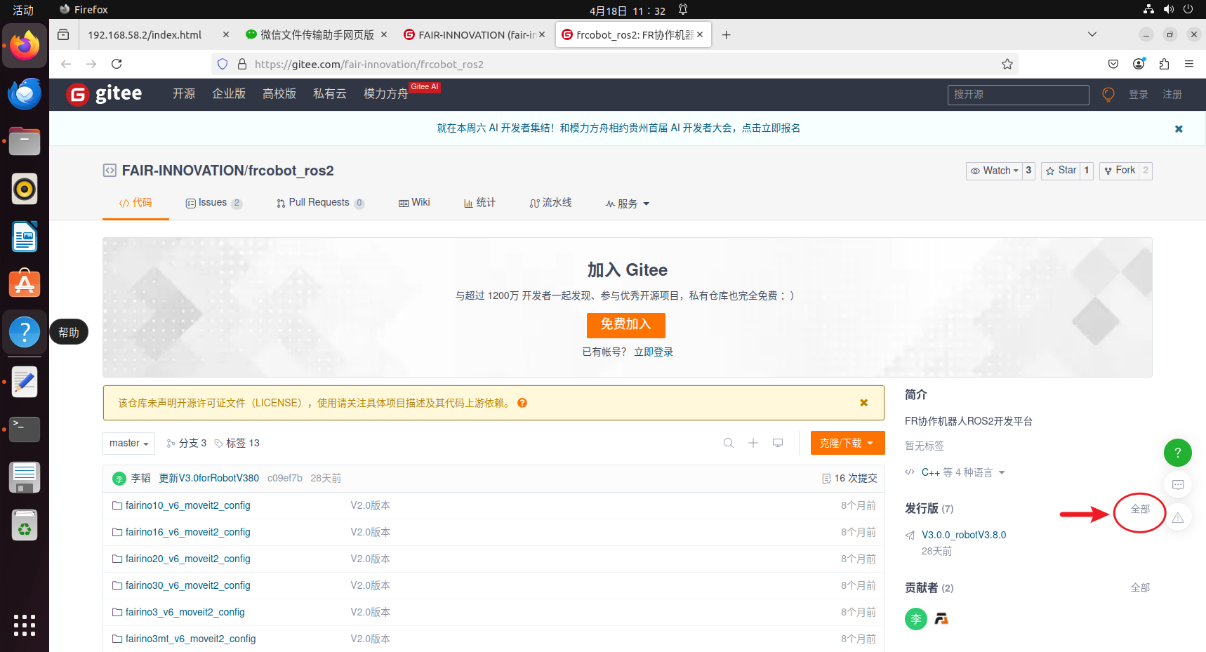View 分支 3 branches list

[x=187, y=444]
